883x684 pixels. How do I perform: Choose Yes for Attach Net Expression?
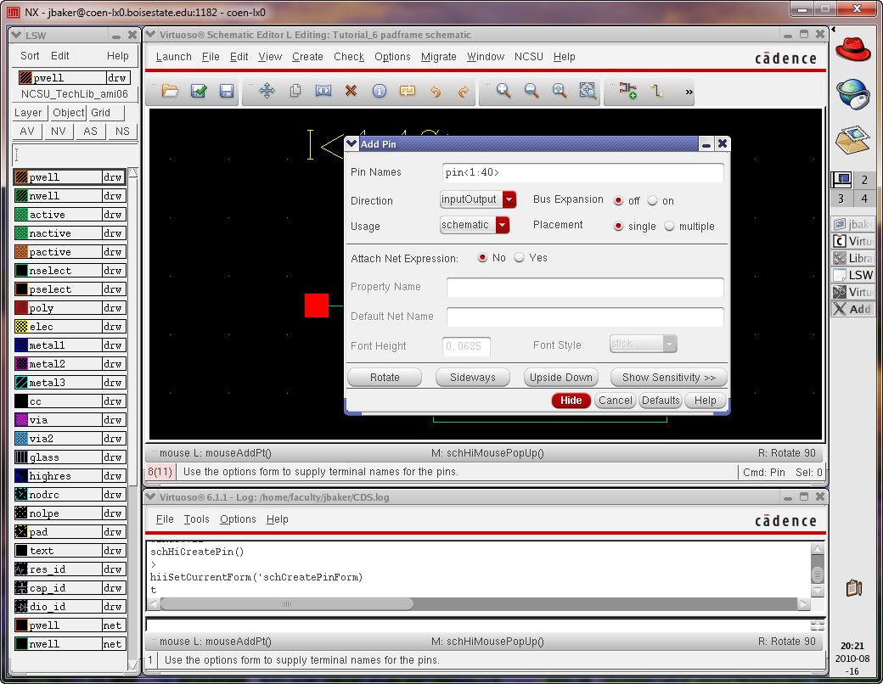[x=520, y=258]
